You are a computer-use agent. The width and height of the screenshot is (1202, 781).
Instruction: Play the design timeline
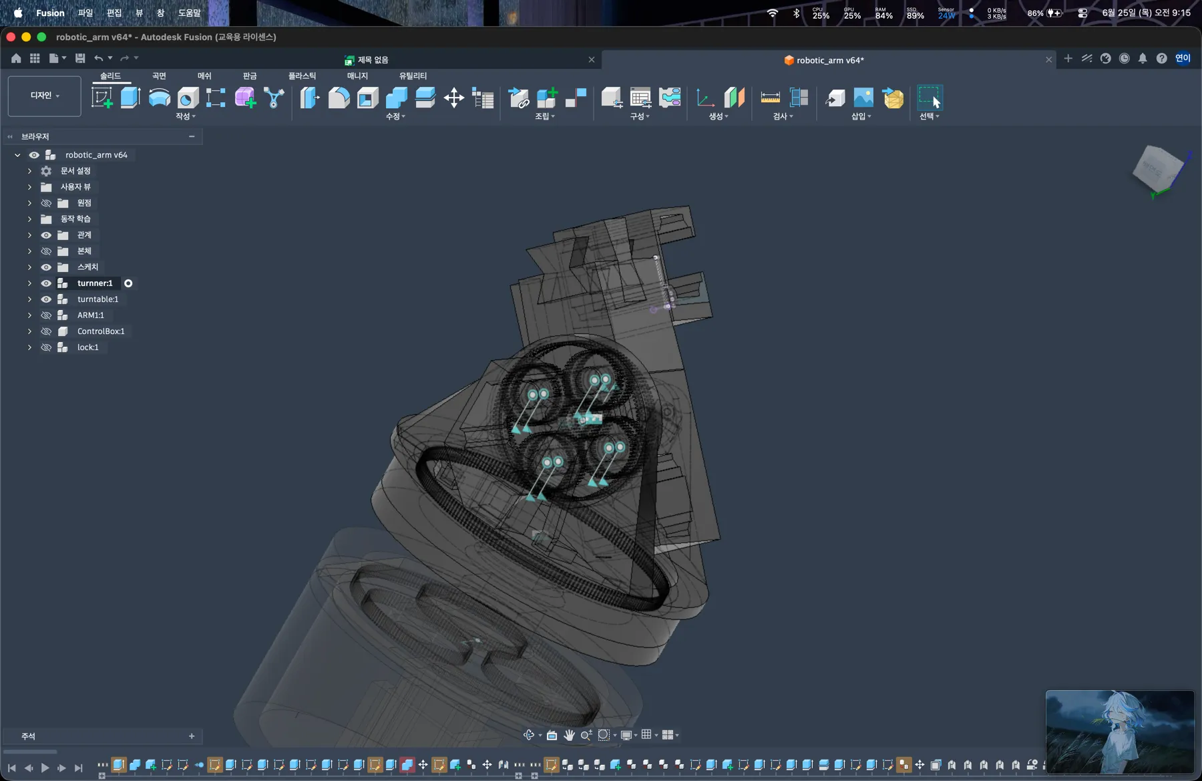tap(45, 768)
